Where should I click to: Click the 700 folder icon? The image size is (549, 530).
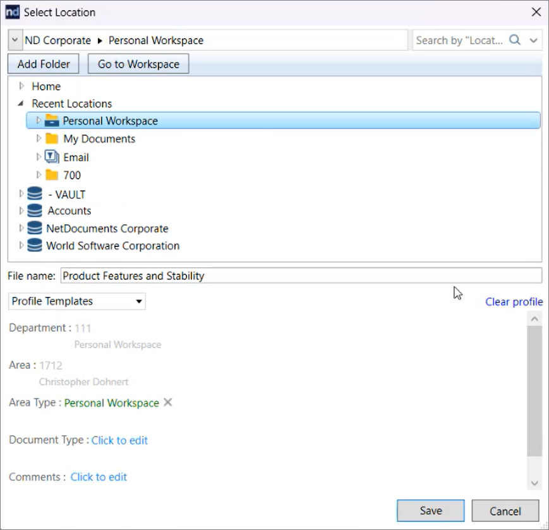tap(51, 175)
